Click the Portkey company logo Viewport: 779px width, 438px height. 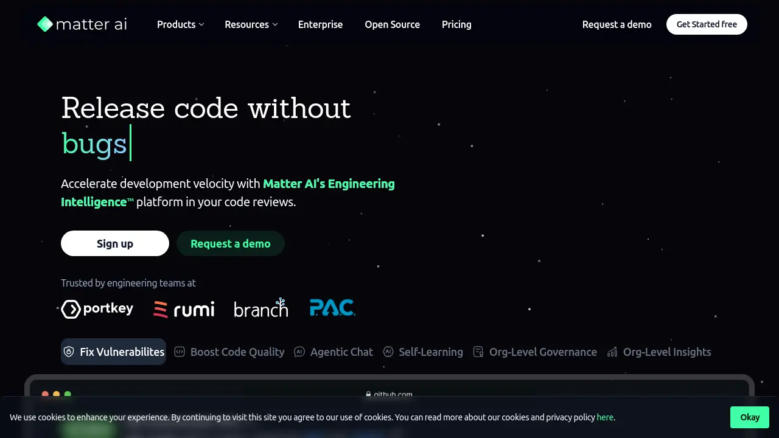click(x=97, y=309)
